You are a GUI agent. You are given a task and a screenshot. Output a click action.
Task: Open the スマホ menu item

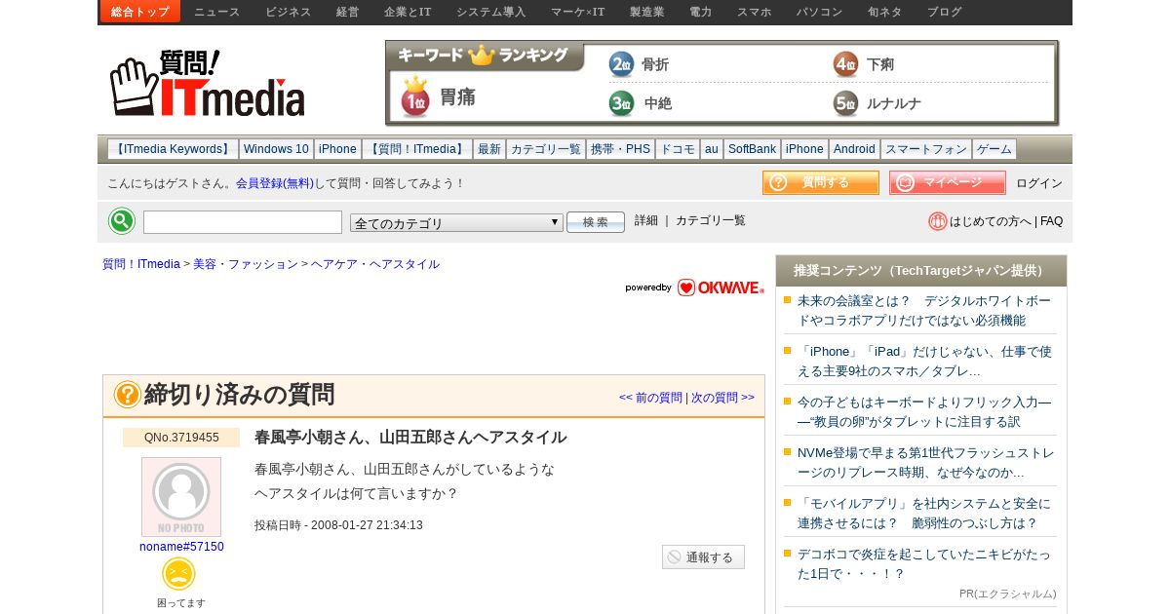(755, 12)
